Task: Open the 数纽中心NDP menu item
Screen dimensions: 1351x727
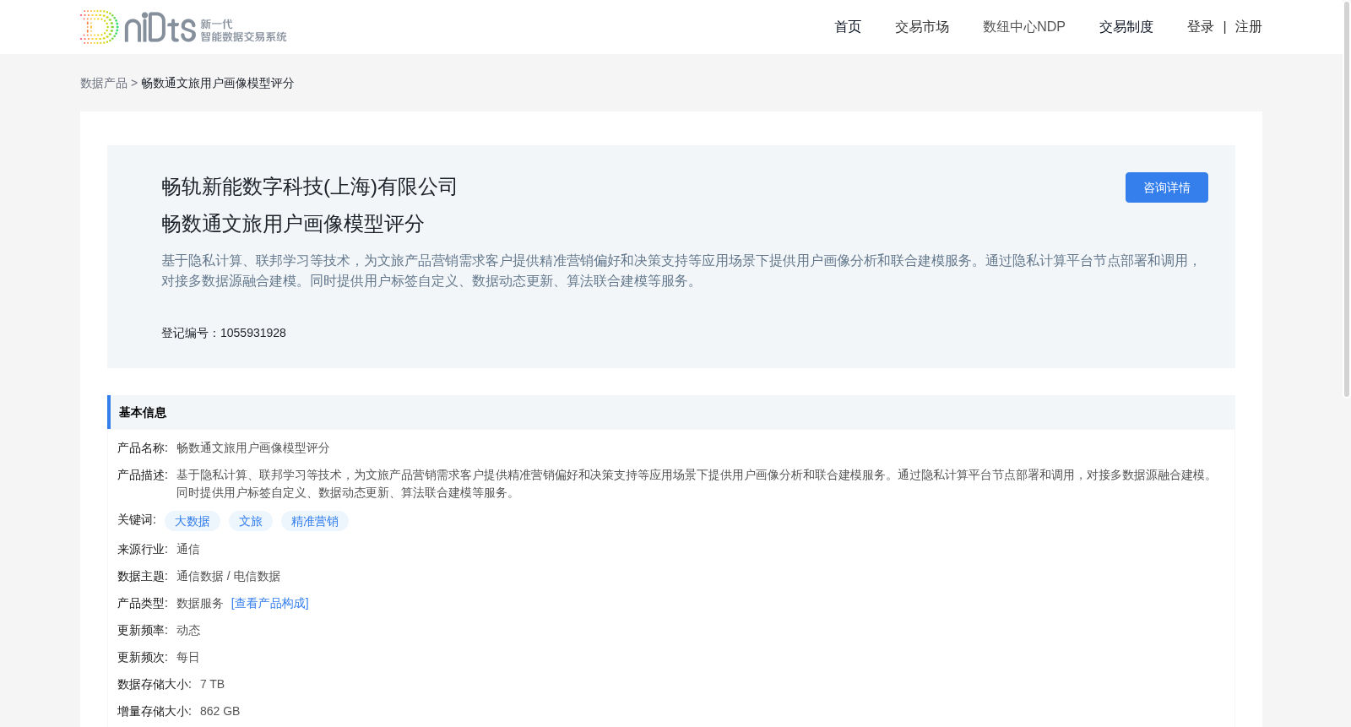Action: (x=1024, y=27)
